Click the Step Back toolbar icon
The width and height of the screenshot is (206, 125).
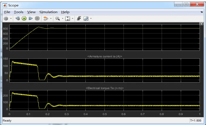[18, 18]
